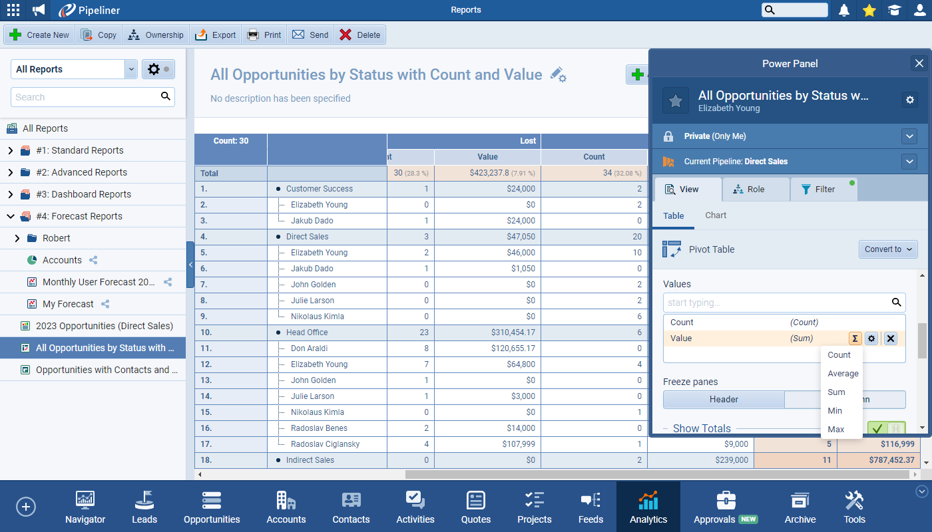932x532 pixels.
Task: Toggle the Show Totals switch
Action: tap(886, 429)
